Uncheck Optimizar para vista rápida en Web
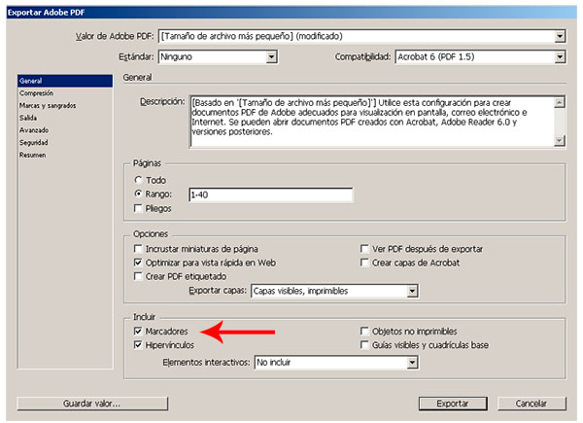583x423 pixels. coord(138,263)
